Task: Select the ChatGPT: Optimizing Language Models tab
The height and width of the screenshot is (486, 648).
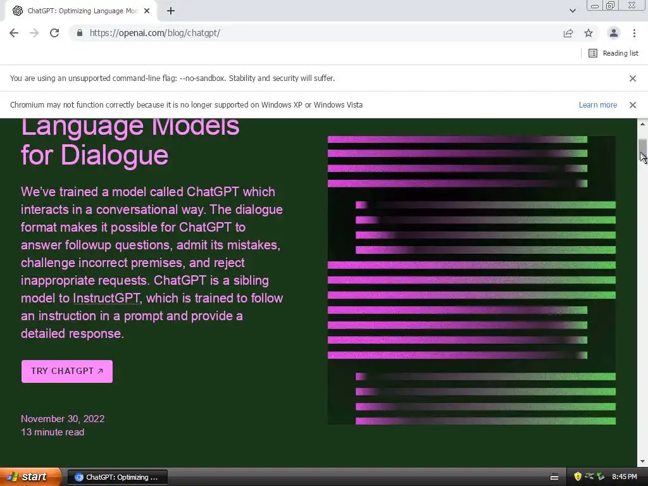Action: tap(81, 11)
